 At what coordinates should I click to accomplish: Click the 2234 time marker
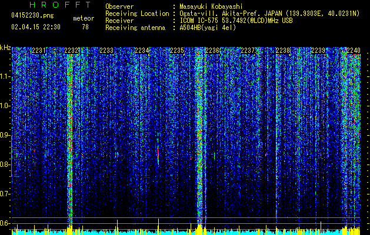pyautogui.click(x=142, y=51)
